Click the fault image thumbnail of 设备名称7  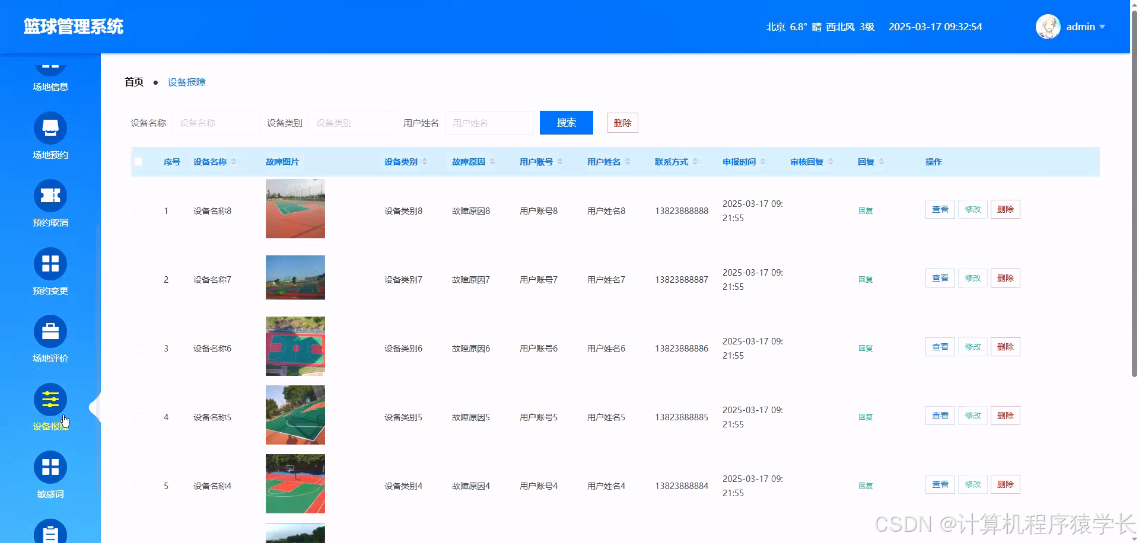295,277
